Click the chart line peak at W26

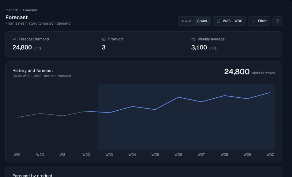coord(178,97)
